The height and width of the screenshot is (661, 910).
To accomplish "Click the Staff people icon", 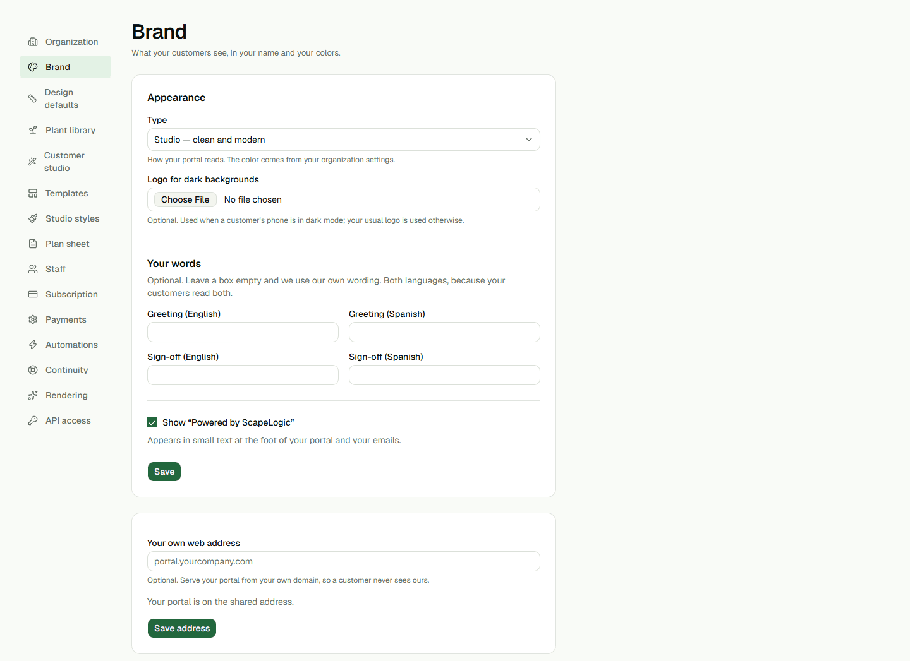I will (x=33, y=269).
